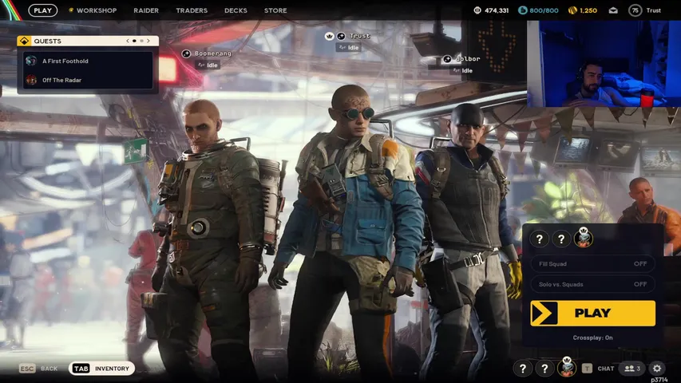The image size is (681, 383).
Task: Click the ESC Back button
Action: tap(38, 368)
